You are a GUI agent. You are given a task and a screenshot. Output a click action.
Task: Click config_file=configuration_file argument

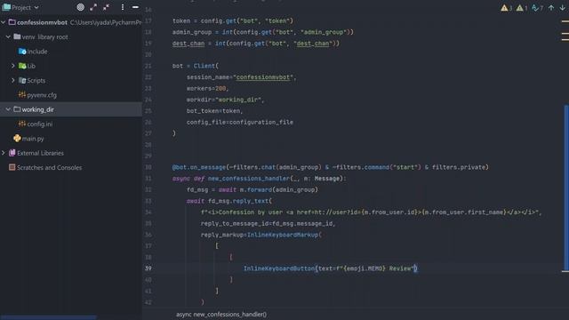click(240, 123)
